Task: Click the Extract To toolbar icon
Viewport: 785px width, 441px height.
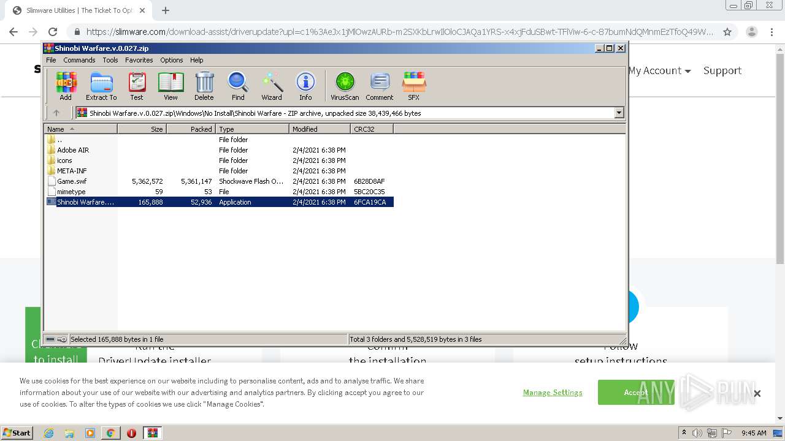Action: (101, 86)
